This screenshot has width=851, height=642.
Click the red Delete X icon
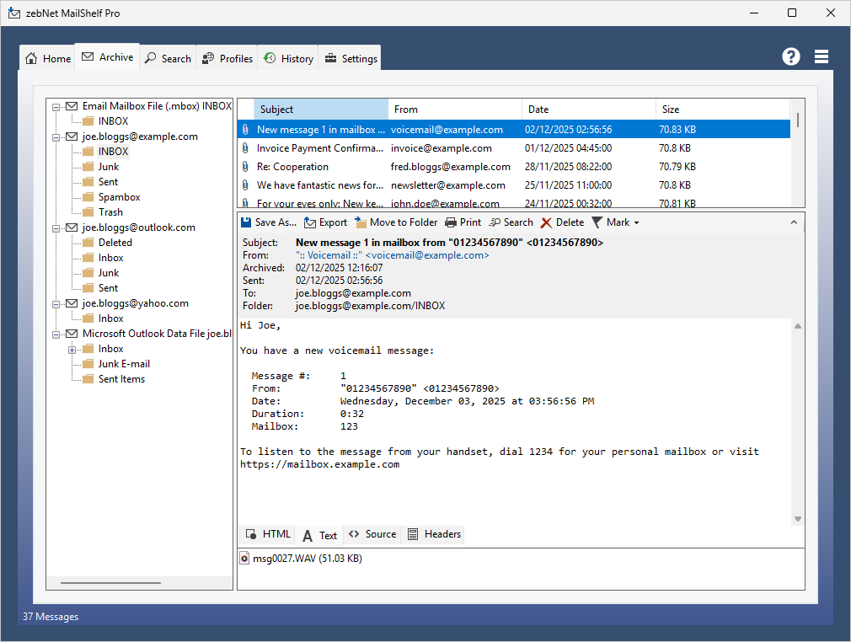(547, 222)
